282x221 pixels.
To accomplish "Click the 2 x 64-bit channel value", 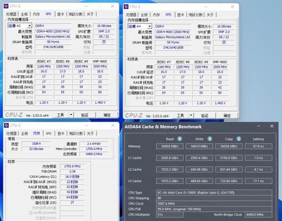I will (94, 144).
